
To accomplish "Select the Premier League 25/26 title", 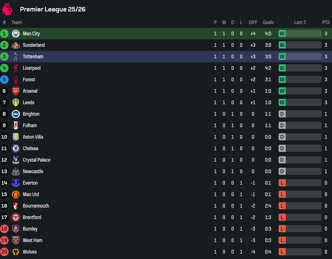I will pos(53,9).
